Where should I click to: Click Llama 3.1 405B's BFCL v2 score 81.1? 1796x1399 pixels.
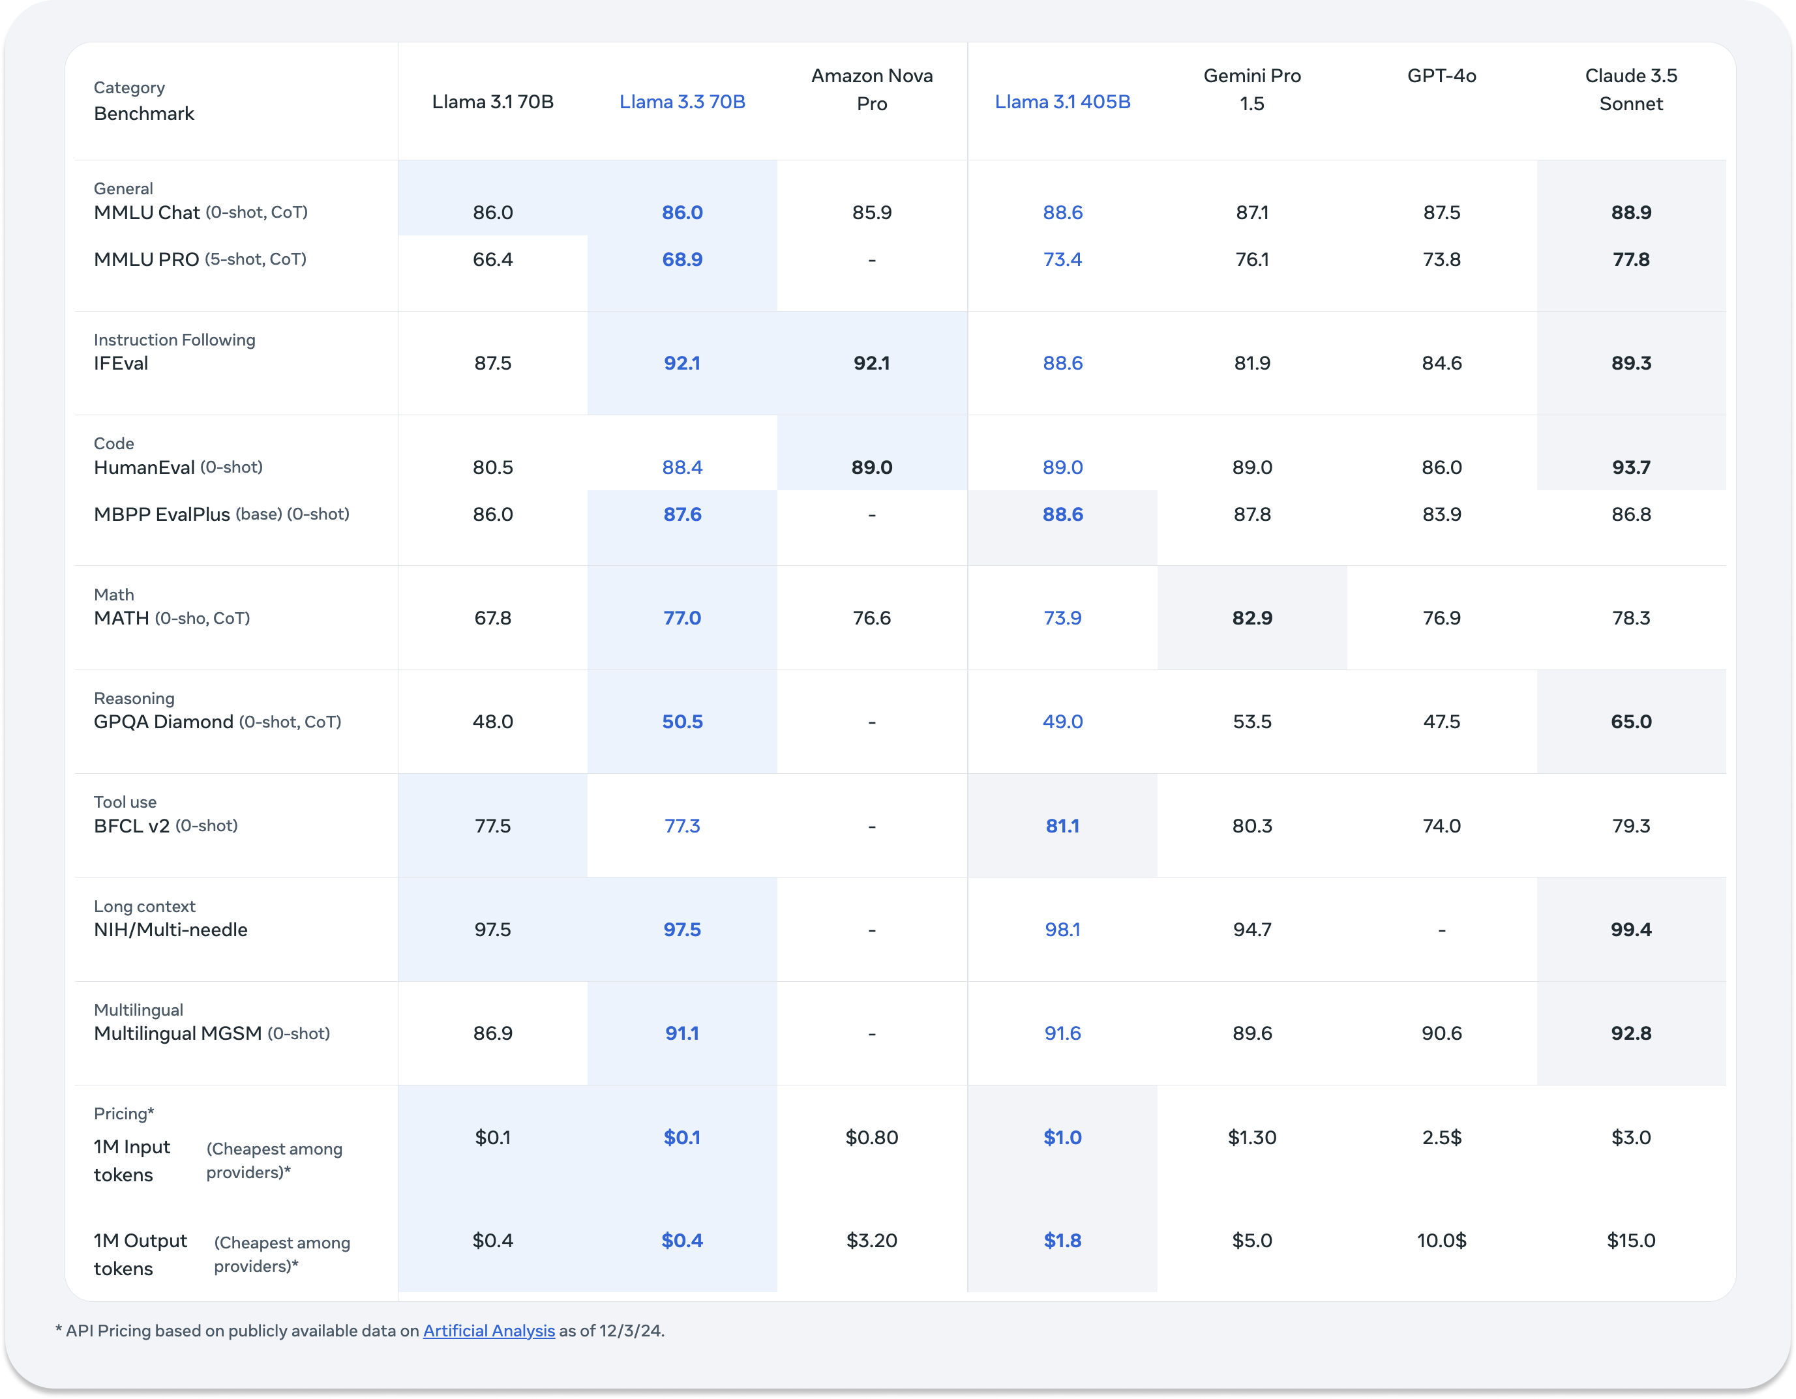1062,826
